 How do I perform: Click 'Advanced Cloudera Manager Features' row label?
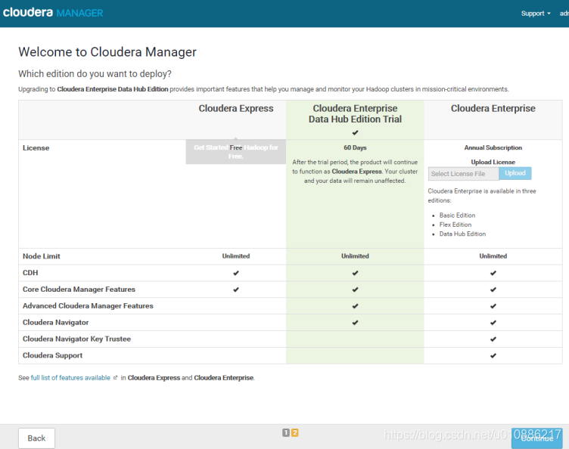[x=88, y=306]
